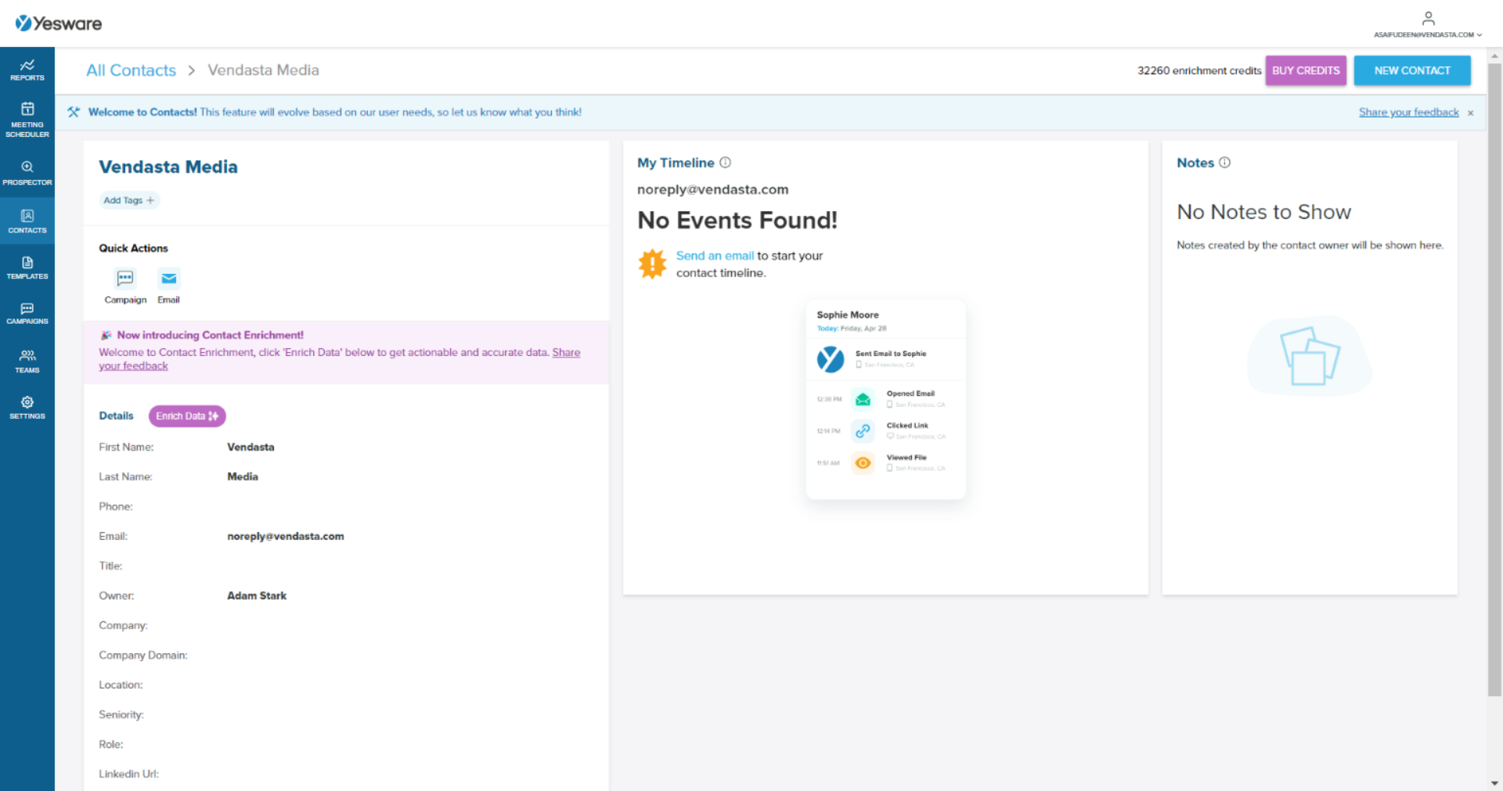This screenshot has height=791, width=1503.
Task: Click the Email quick action icon
Action: tap(168, 279)
